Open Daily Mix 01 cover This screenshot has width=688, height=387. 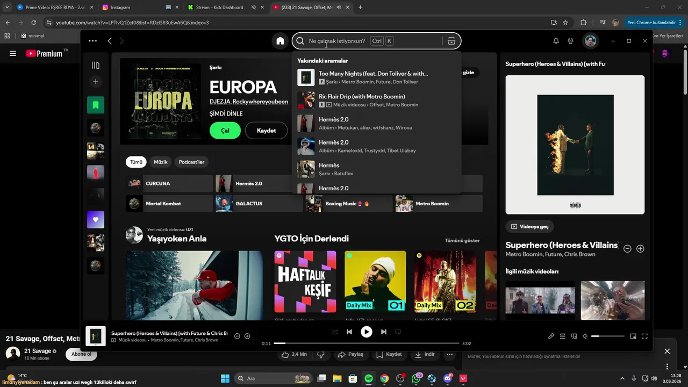coord(375,282)
